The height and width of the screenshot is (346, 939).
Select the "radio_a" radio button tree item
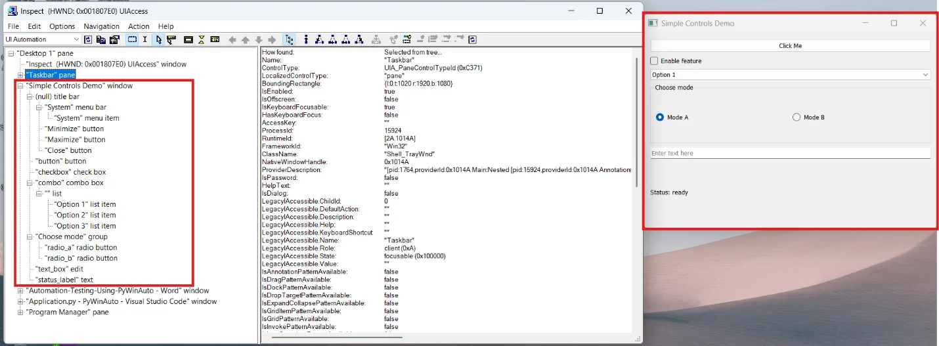(81, 248)
